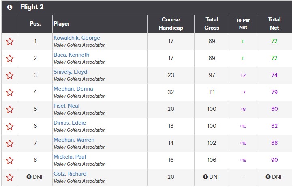Click the Total Net column header
The width and height of the screenshot is (293, 187).
(274, 24)
